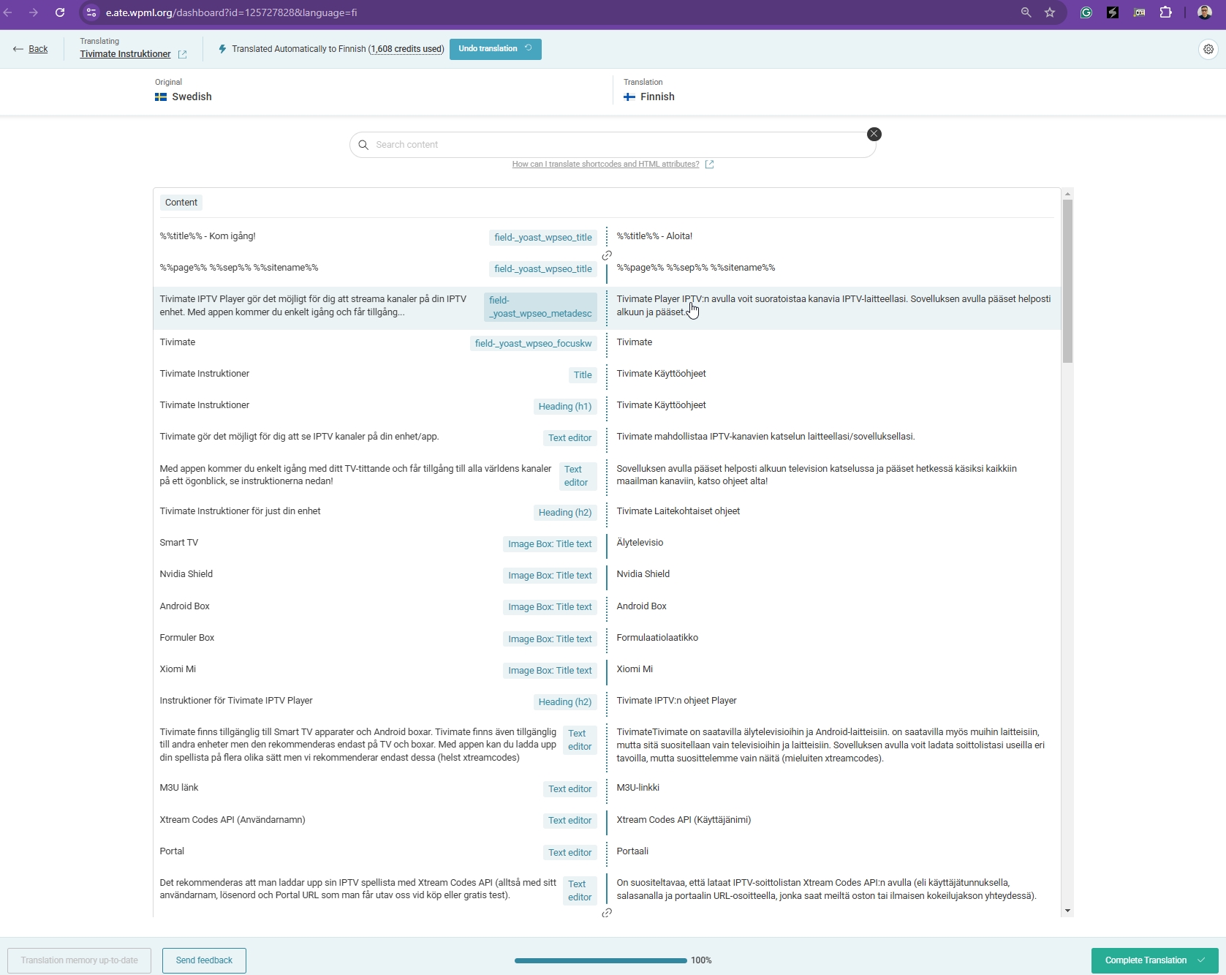Edit the metadesc translation starting 'Tivimate Player IPTV:n'

833,306
